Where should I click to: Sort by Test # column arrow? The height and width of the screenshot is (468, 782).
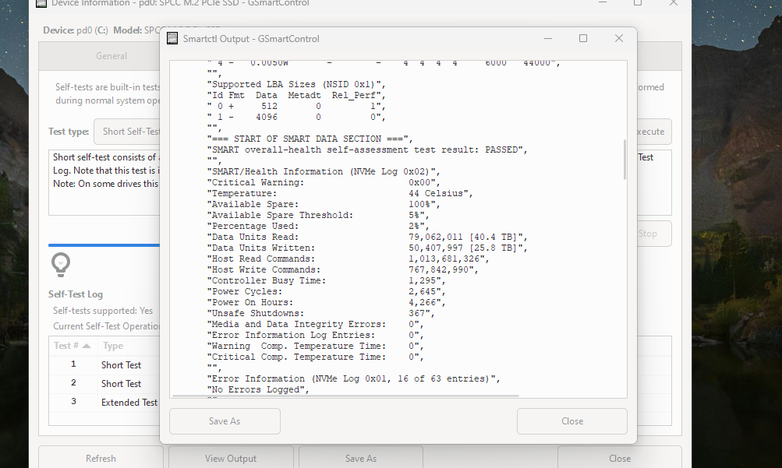87,346
